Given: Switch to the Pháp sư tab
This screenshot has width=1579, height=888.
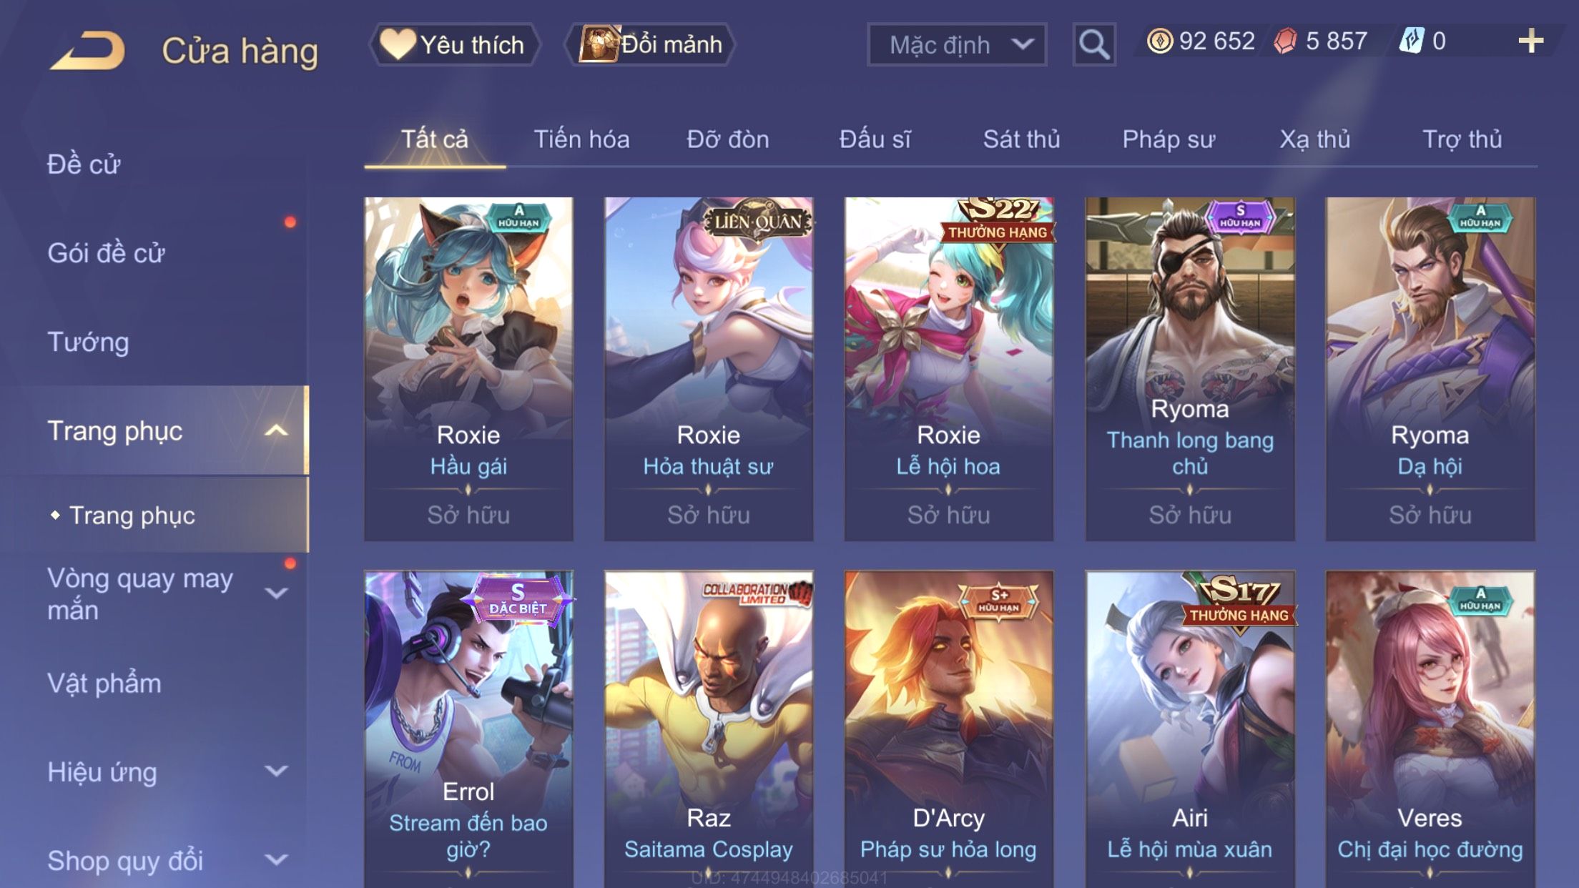Looking at the screenshot, I should (1169, 139).
